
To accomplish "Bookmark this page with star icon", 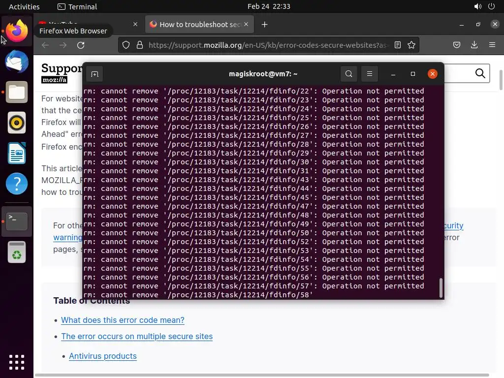I will tap(411, 45).
